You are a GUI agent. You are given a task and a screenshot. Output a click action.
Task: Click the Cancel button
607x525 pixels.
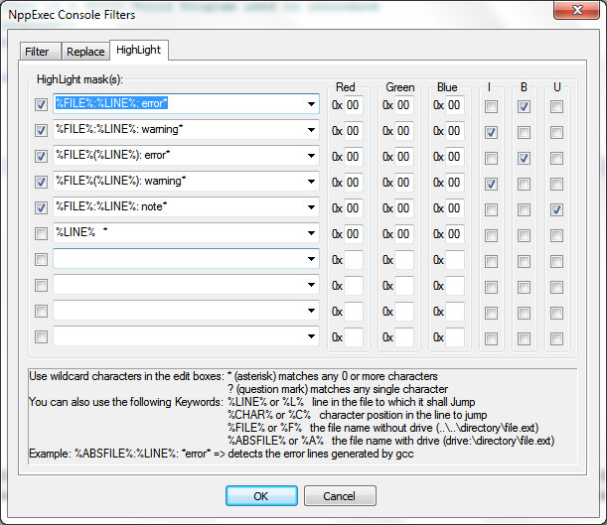point(340,496)
